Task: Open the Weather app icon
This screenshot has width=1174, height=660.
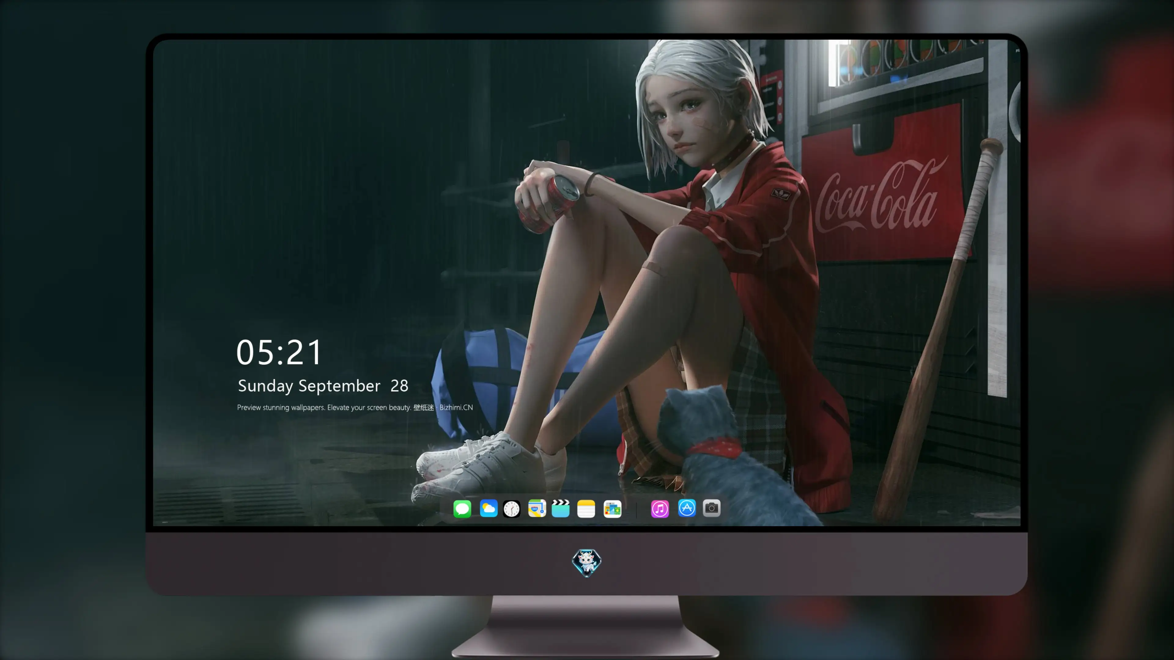Action: click(x=489, y=508)
